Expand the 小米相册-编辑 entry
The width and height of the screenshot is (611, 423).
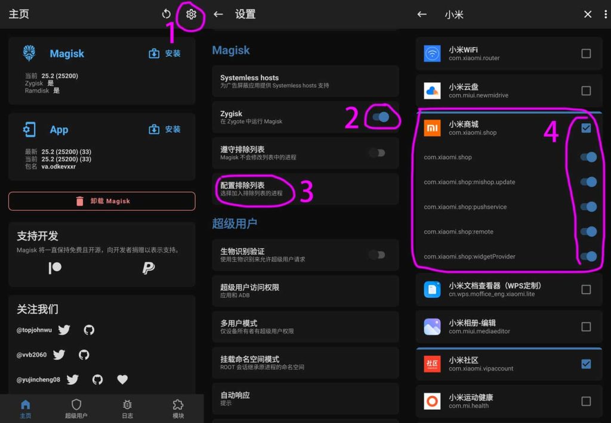click(x=509, y=326)
